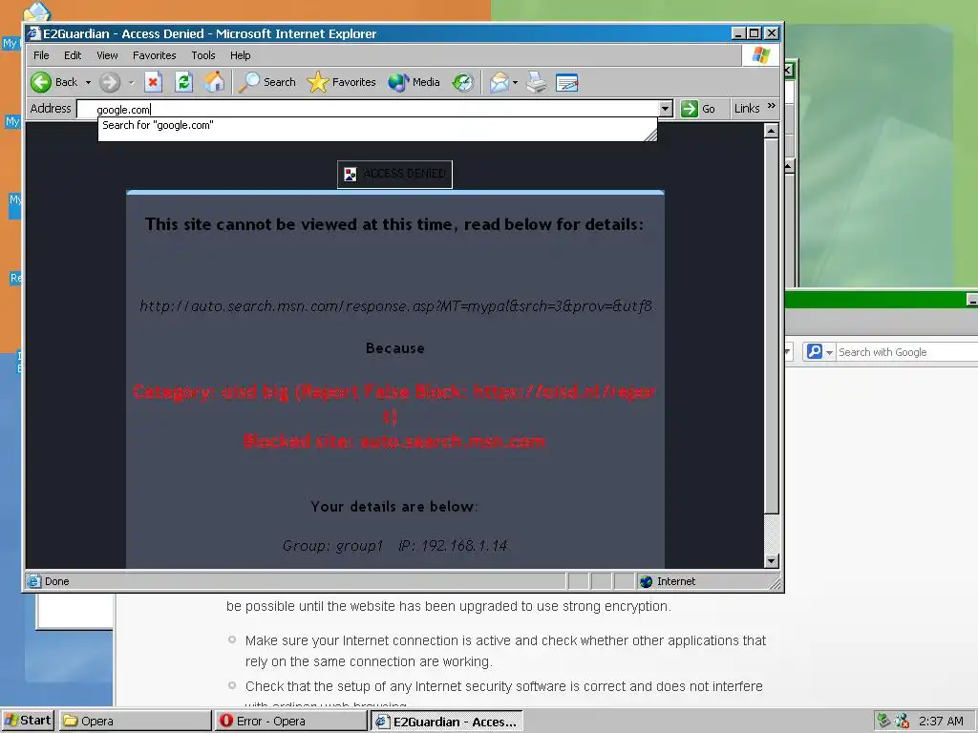Open the File menu
The width and height of the screenshot is (978, 733).
click(x=41, y=55)
